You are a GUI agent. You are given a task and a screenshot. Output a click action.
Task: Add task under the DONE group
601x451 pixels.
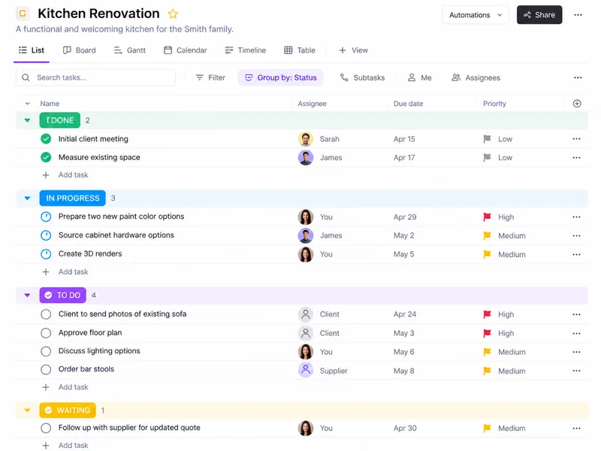pos(65,175)
